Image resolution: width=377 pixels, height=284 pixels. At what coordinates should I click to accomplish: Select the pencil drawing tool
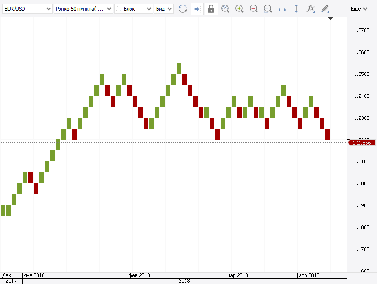[x=325, y=9]
